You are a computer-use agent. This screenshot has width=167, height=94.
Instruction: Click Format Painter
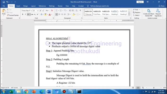(x=13, y=15)
